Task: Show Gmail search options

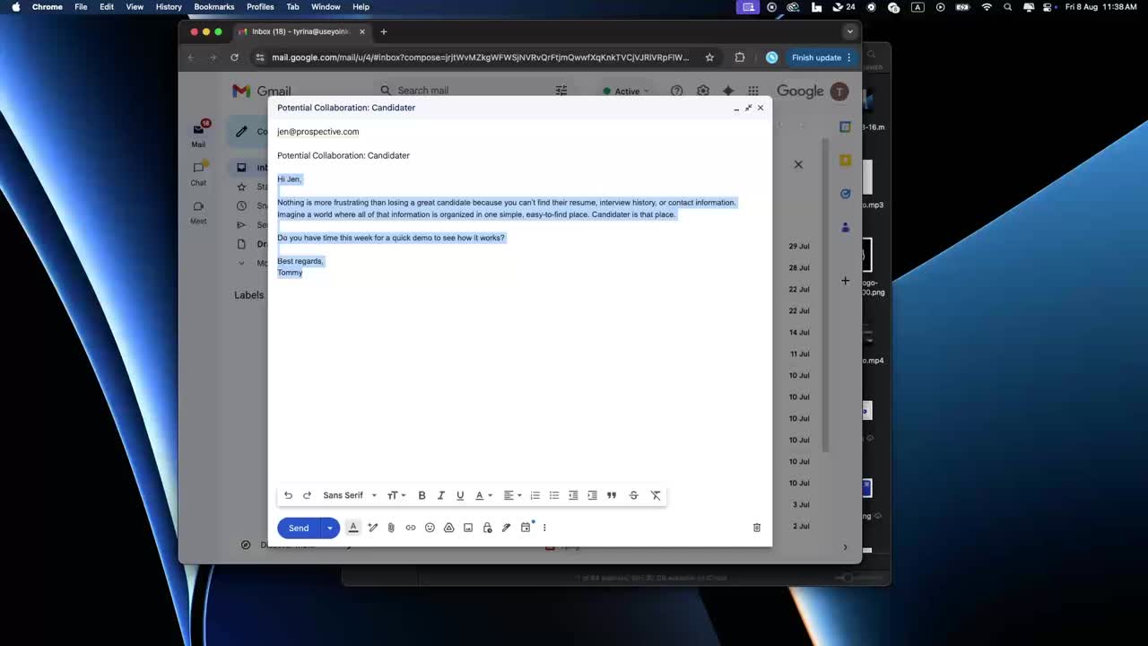Action: point(561,90)
